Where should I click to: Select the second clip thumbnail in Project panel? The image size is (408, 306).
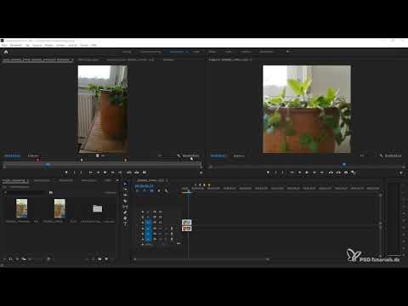click(59, 208)
